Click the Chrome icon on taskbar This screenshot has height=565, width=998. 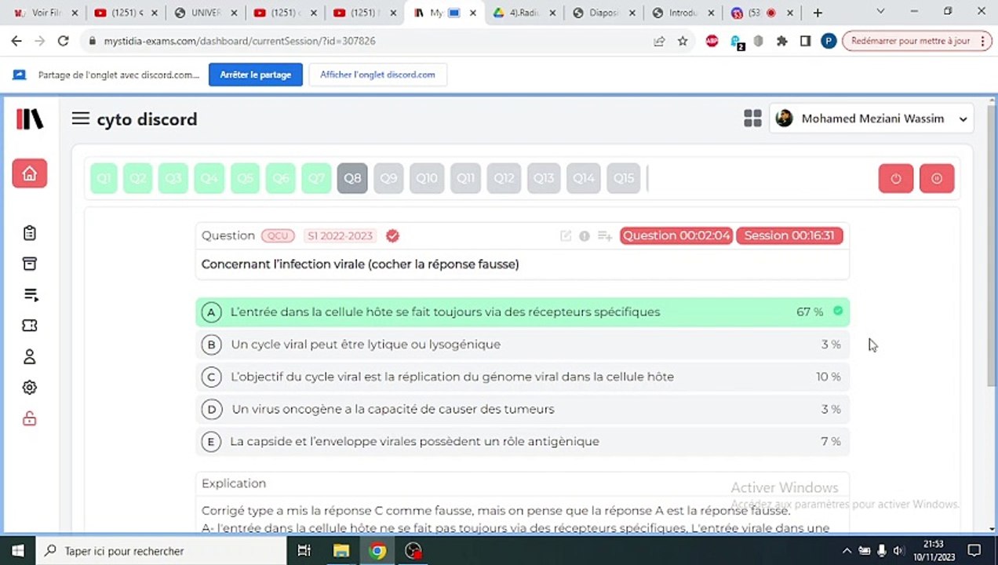click(x=377, y=551)
